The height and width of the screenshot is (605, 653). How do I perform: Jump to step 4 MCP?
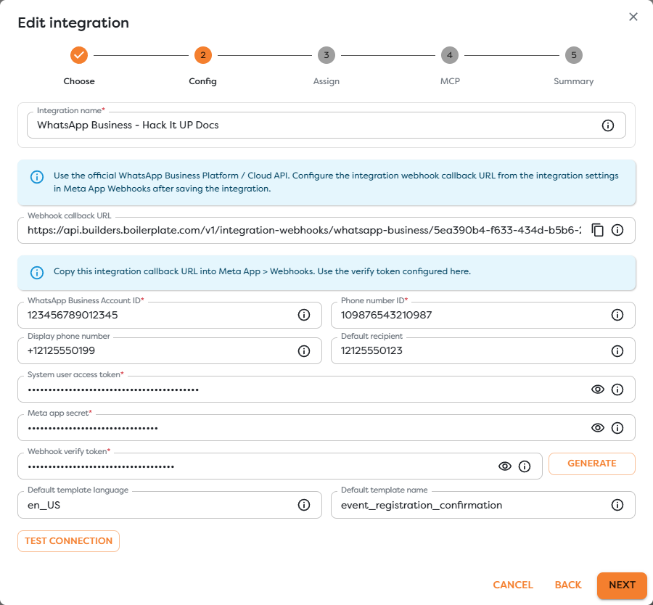click(450, 55)
